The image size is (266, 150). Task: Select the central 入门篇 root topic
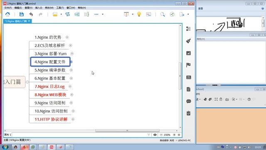tap(14, 82)
